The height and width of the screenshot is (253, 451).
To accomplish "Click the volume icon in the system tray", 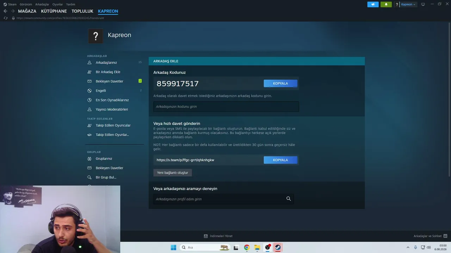I will tap(428, 247).
